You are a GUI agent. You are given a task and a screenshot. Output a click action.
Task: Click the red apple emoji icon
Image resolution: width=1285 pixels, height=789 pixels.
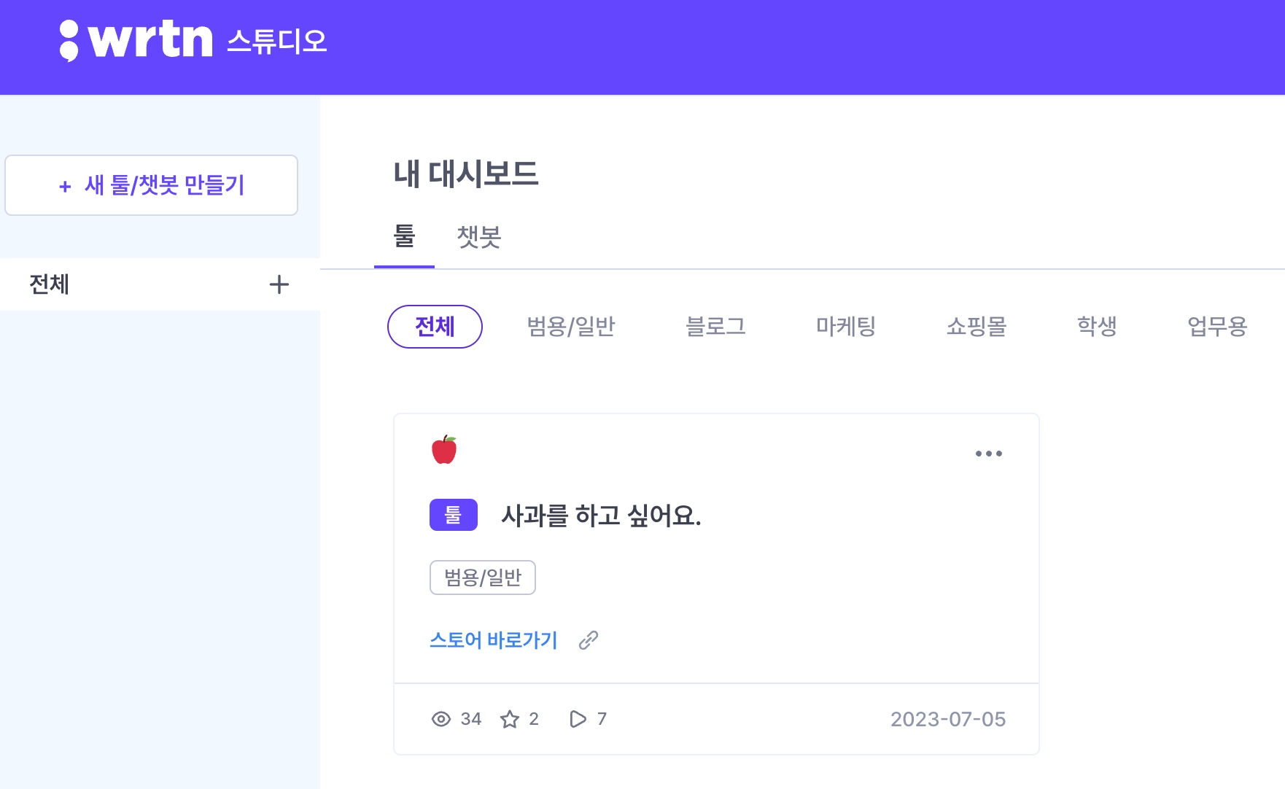443,450
